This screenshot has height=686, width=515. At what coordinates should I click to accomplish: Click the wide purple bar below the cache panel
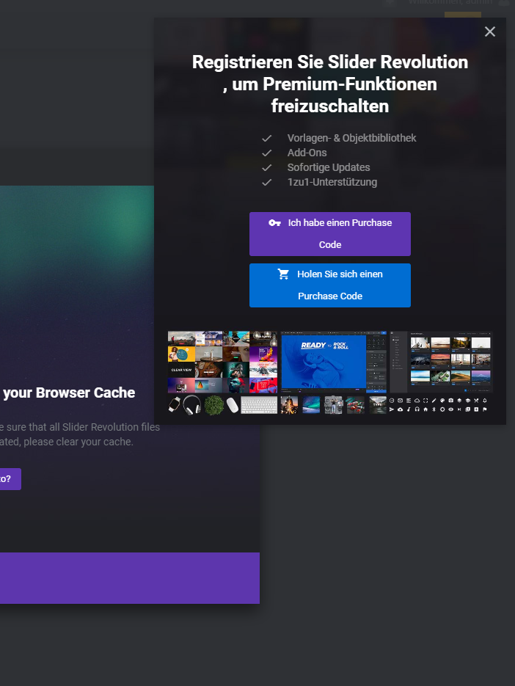[x=130, y=578]
